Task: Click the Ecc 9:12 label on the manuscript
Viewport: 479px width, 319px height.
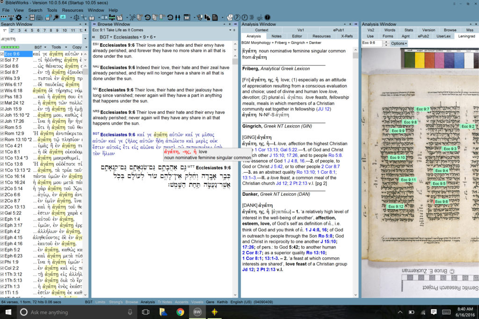Action: (396, 206)
